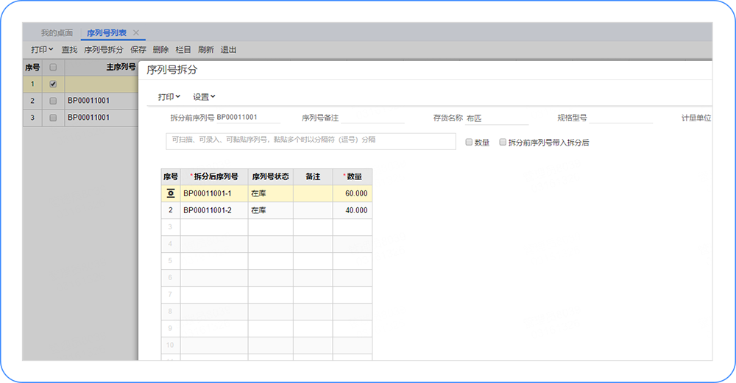This screenshot has width=736, height=383.
Task: Click 在库 status in row BP00011001-1
Action: click(x=270, y=193)
